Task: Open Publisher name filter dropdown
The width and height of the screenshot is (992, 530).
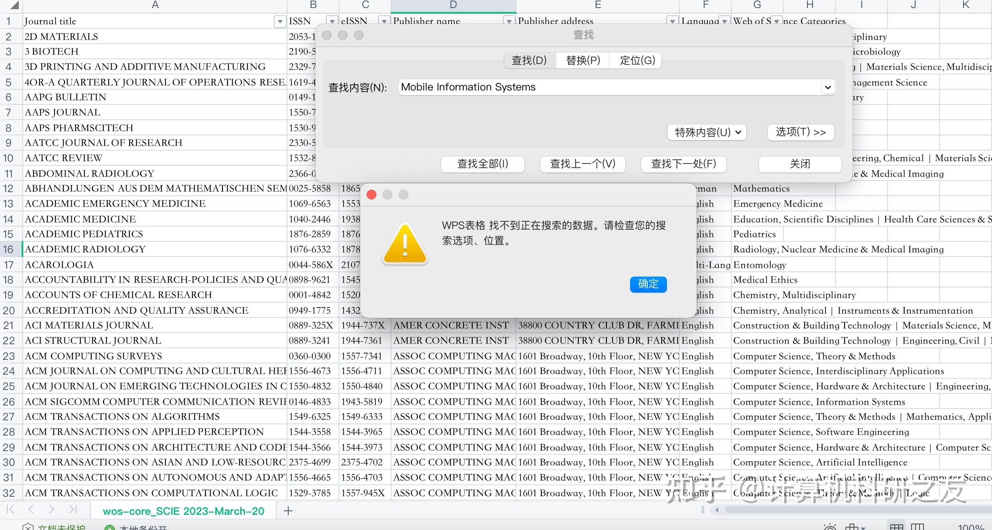Action: point(509,22)
